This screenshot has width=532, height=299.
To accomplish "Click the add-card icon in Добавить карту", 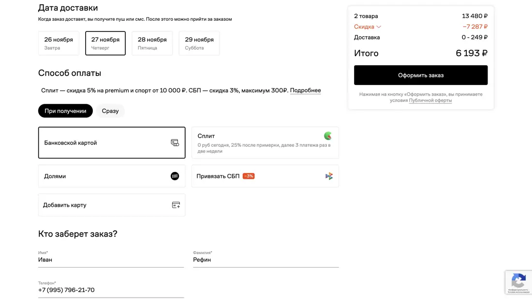I will [x=176, y=205].
